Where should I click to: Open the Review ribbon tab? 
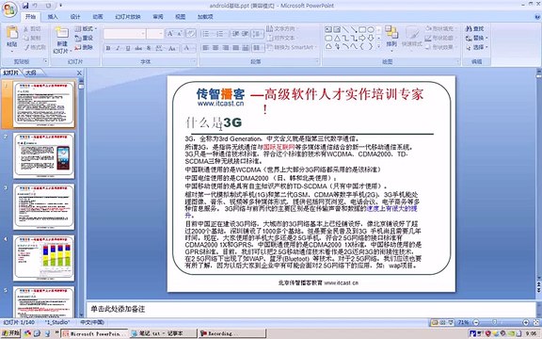pos(158,17)
